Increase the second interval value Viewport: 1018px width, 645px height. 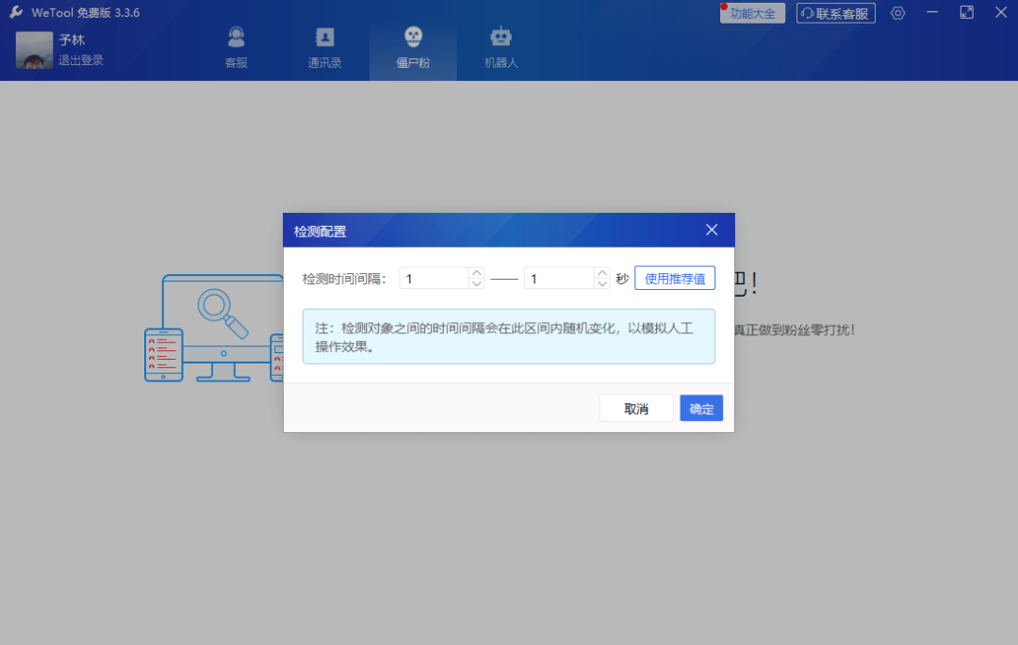click(x=602, y=273)
